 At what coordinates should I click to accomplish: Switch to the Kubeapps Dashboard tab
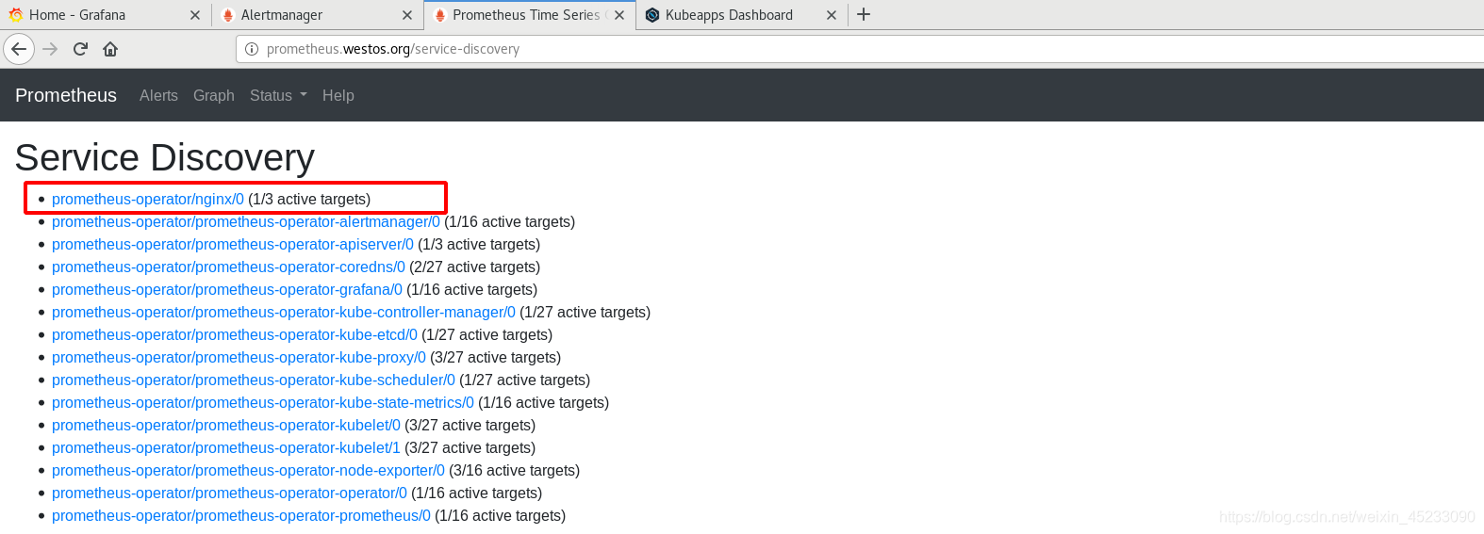coord(742,15)
